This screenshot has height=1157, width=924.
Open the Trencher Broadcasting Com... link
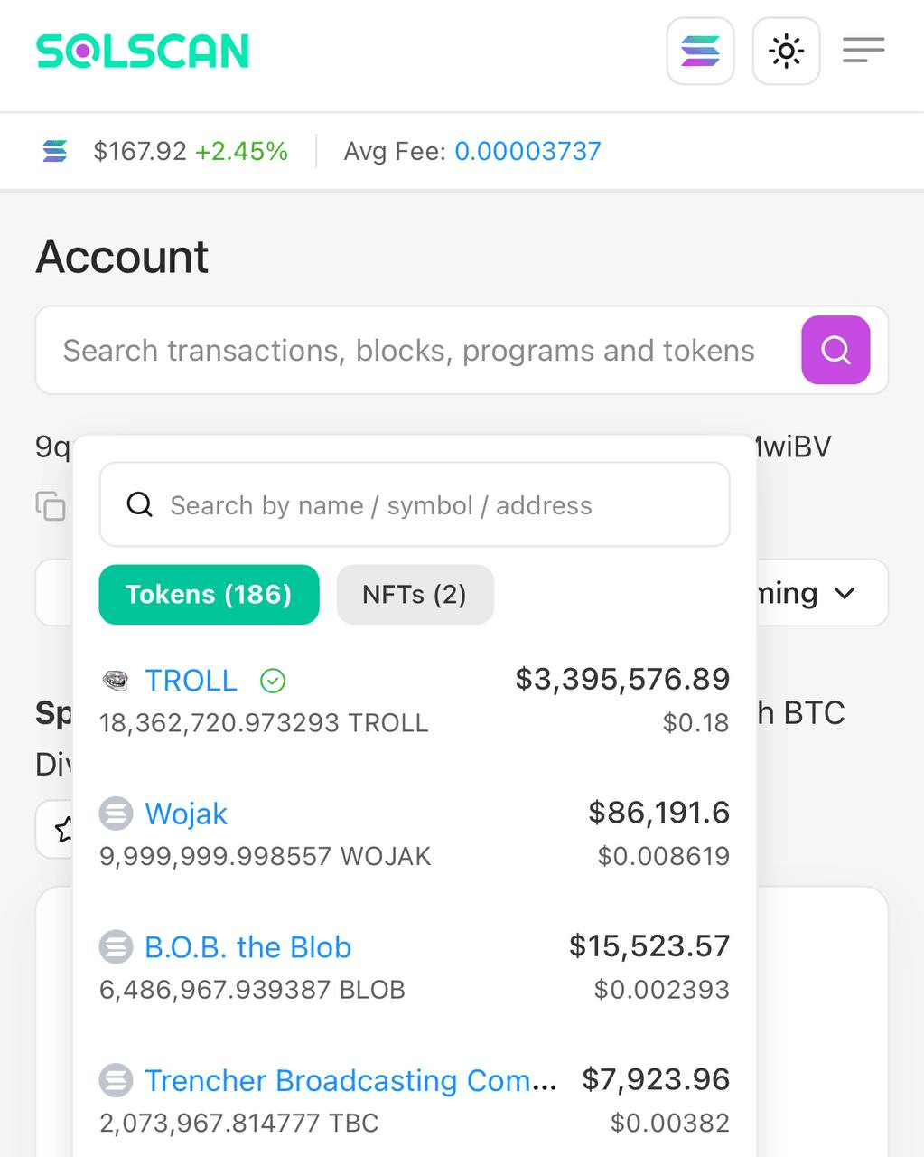click(350, 1080)
